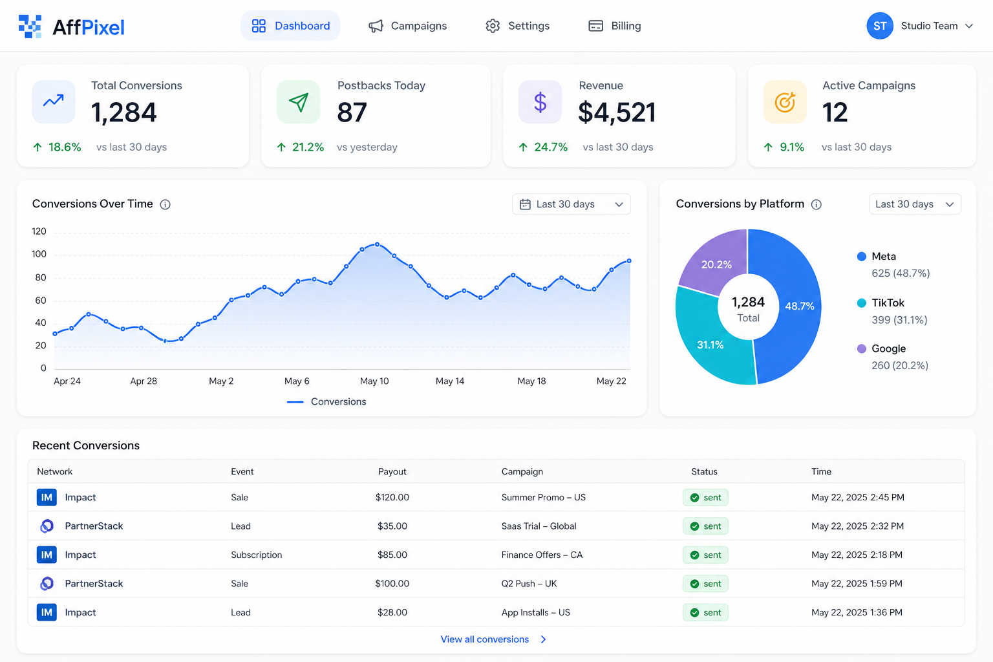Click the Impact icon in Finance Offers row
Viewport: 993px width, 662px height.
47,555
